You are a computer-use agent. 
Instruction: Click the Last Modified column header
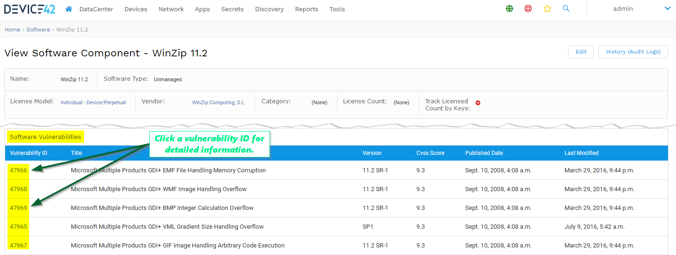(x=582, y=153)
